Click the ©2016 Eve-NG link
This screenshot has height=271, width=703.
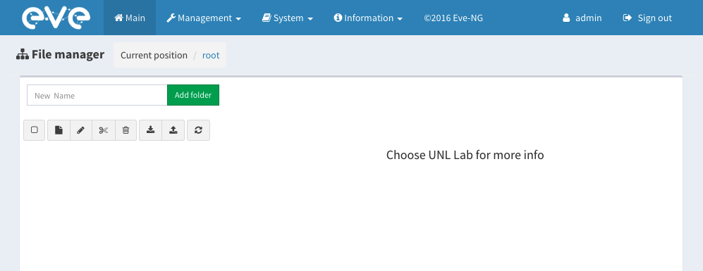453,18
